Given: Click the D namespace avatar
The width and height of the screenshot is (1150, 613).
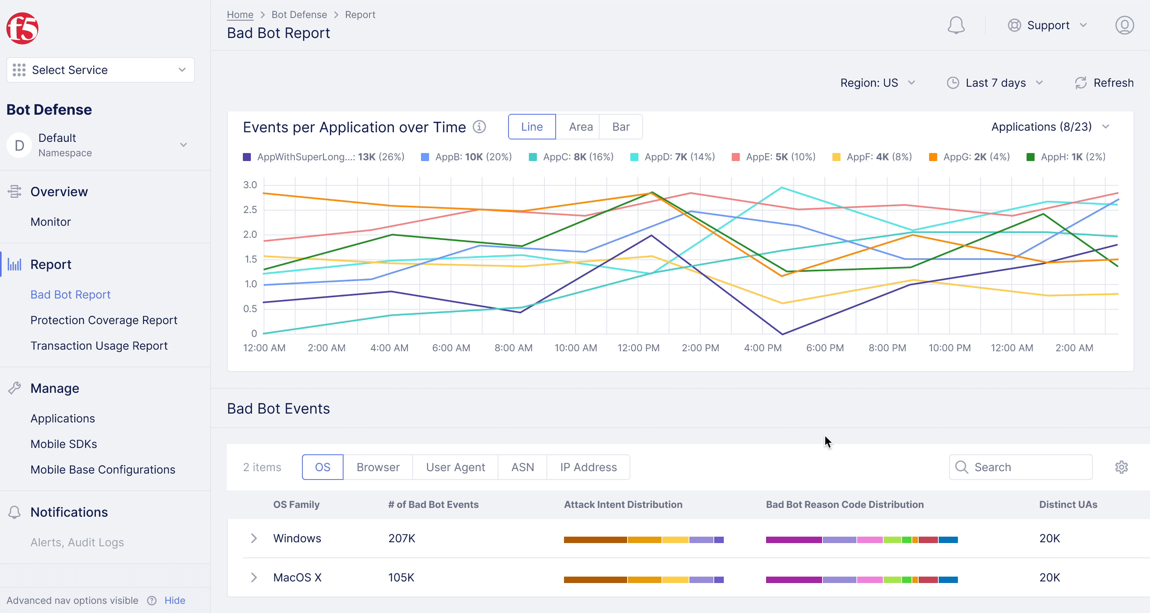Looking at the screenshot, I should click(x=19, y=145).
